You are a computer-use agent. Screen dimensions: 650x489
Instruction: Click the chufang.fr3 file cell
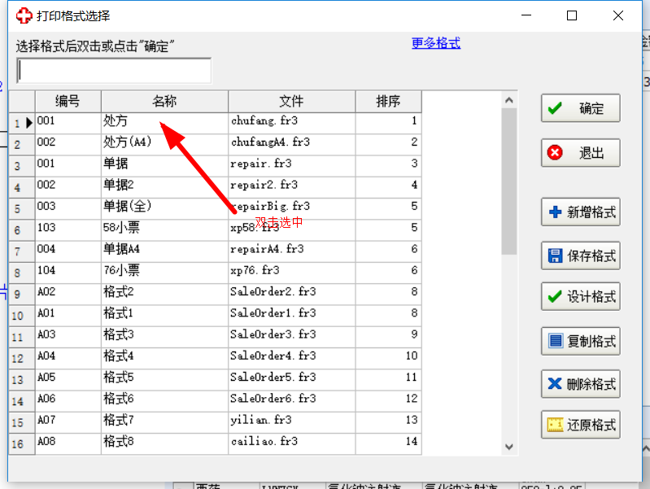(x=291, y=123)
